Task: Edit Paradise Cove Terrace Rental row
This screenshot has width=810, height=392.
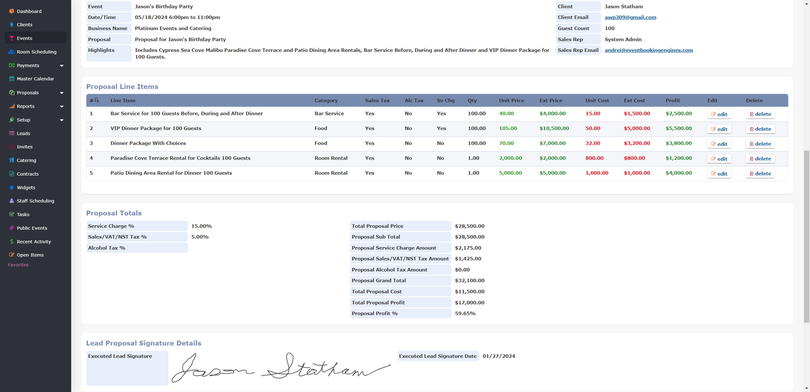Action: click(719, 159)
